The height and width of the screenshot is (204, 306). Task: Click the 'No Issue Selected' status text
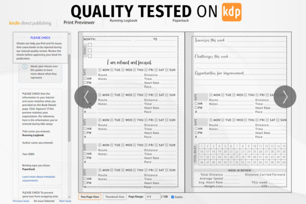(44, 201)
